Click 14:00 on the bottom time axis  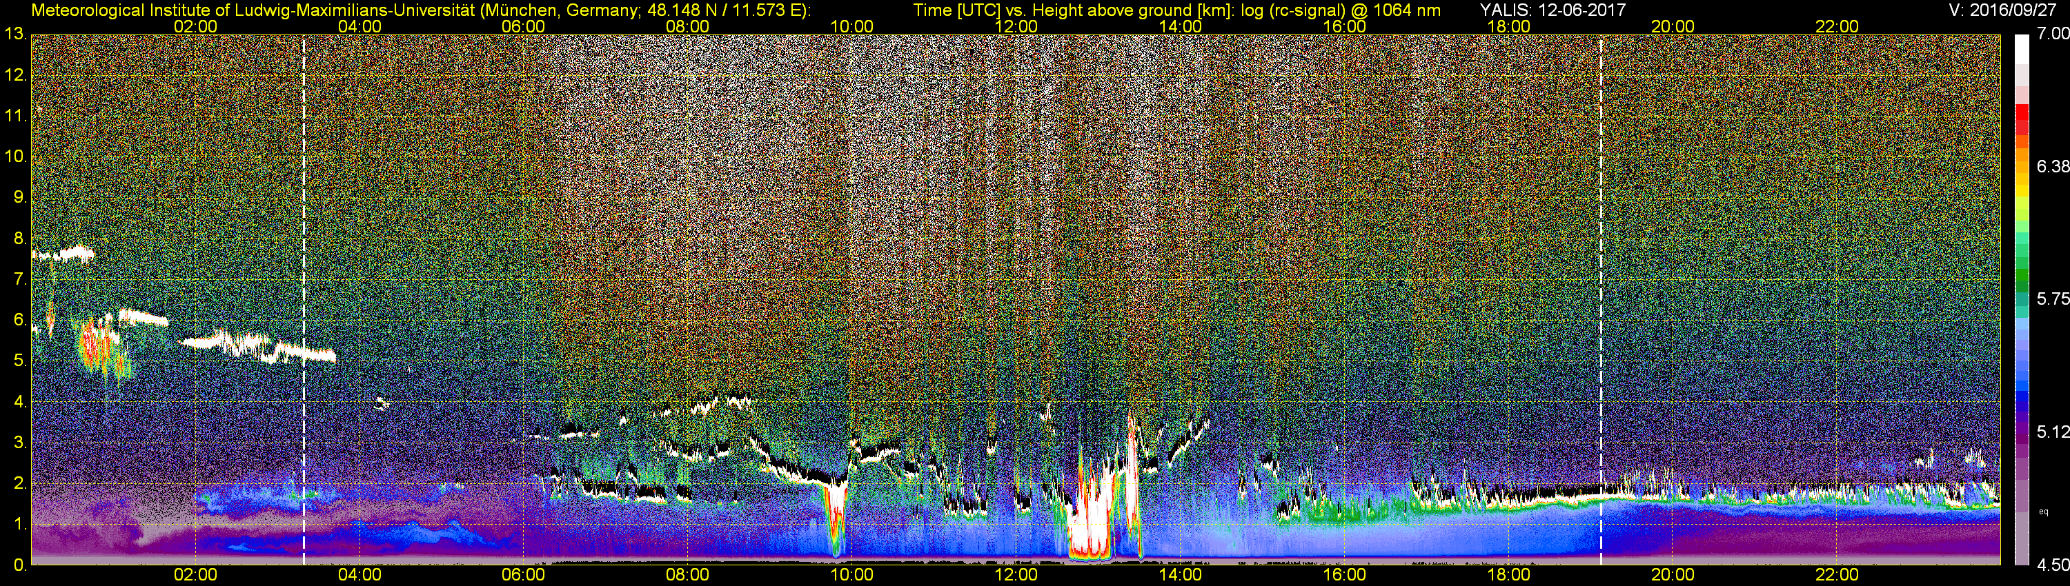[1181, 576]
